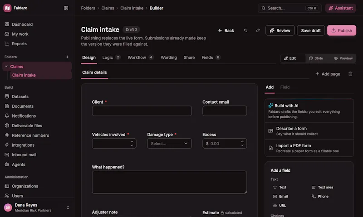Click Save draft
The image size is (363, 217).
tap(311, 30)
